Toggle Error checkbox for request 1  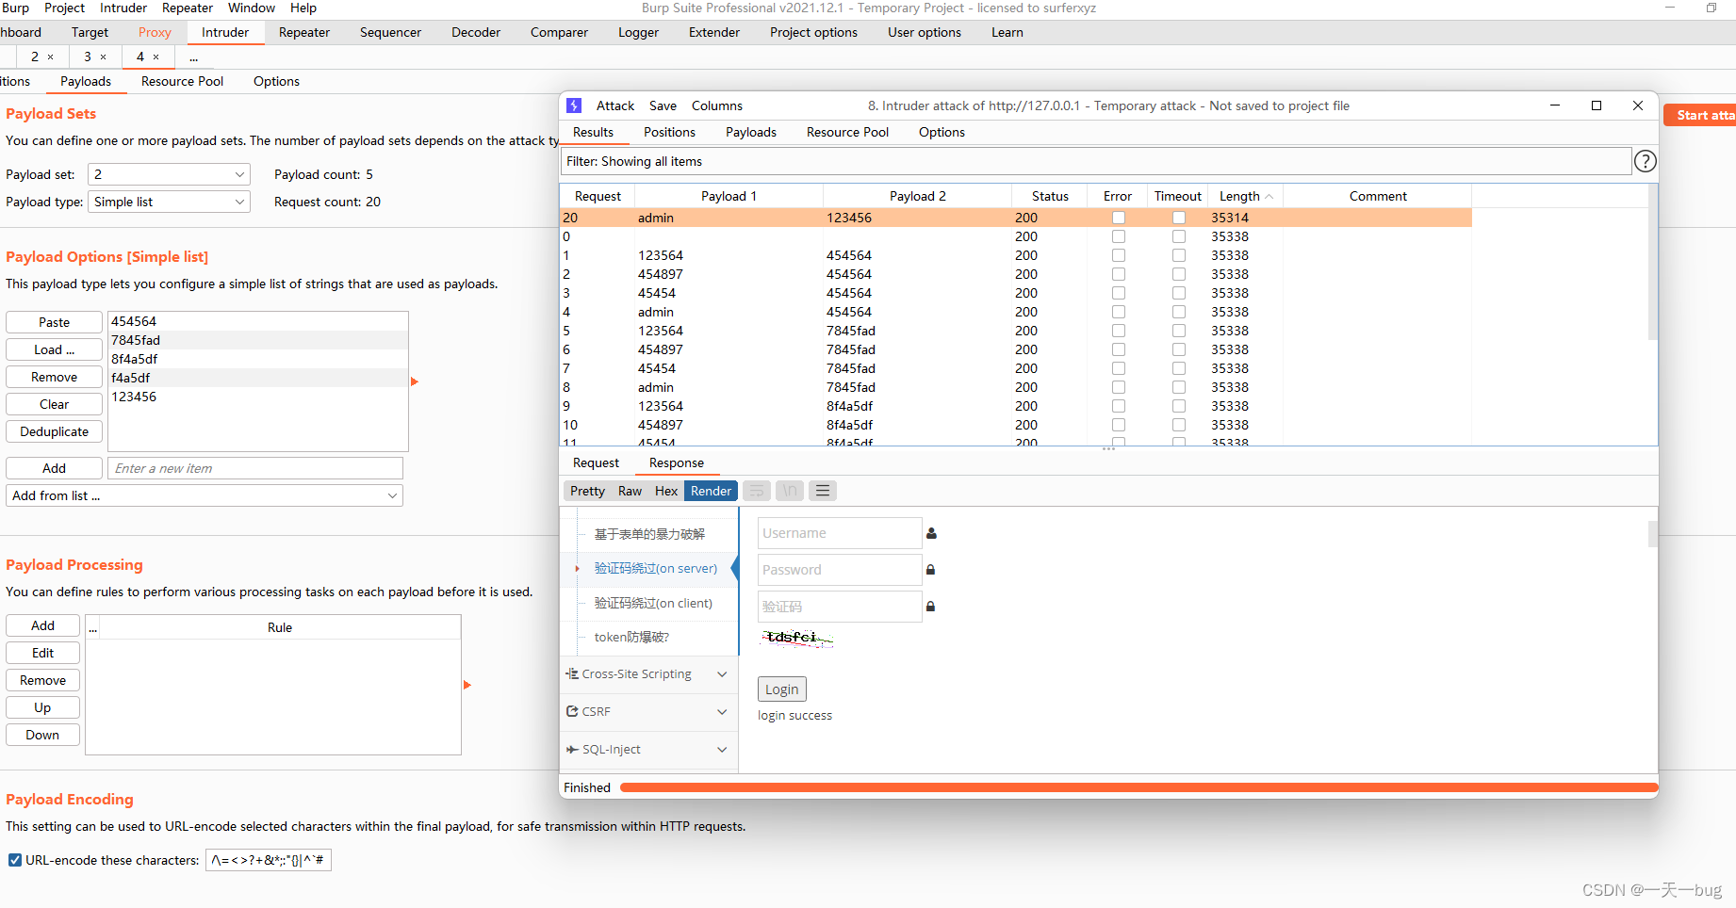tap(1118, 255)
